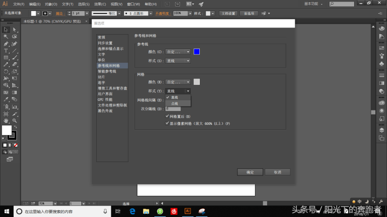Open the 文件(F) menu
Viewport: 387px width, 217px height.
point(19,4)
